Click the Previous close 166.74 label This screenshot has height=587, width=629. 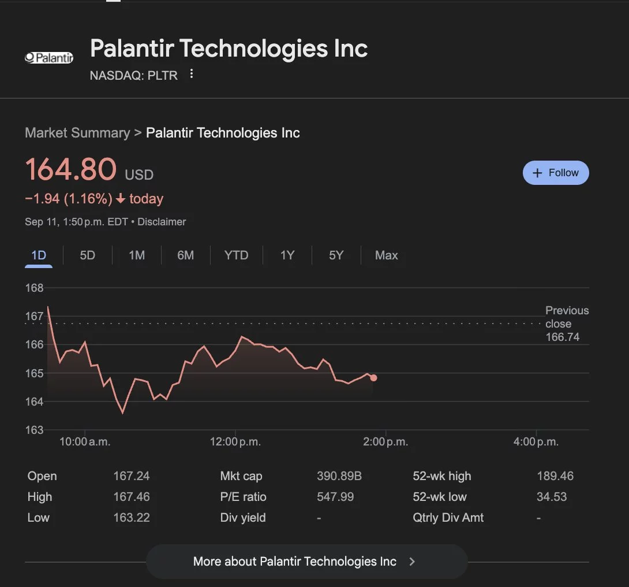click(567, 324)
